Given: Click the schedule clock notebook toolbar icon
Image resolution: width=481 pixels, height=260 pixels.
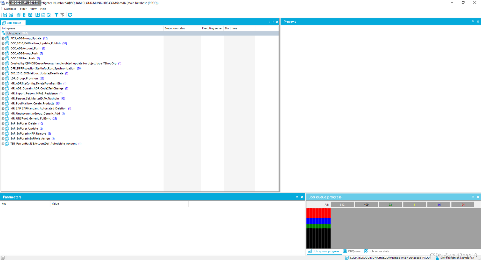Looking at the screenshot, I should coord(30,15).
